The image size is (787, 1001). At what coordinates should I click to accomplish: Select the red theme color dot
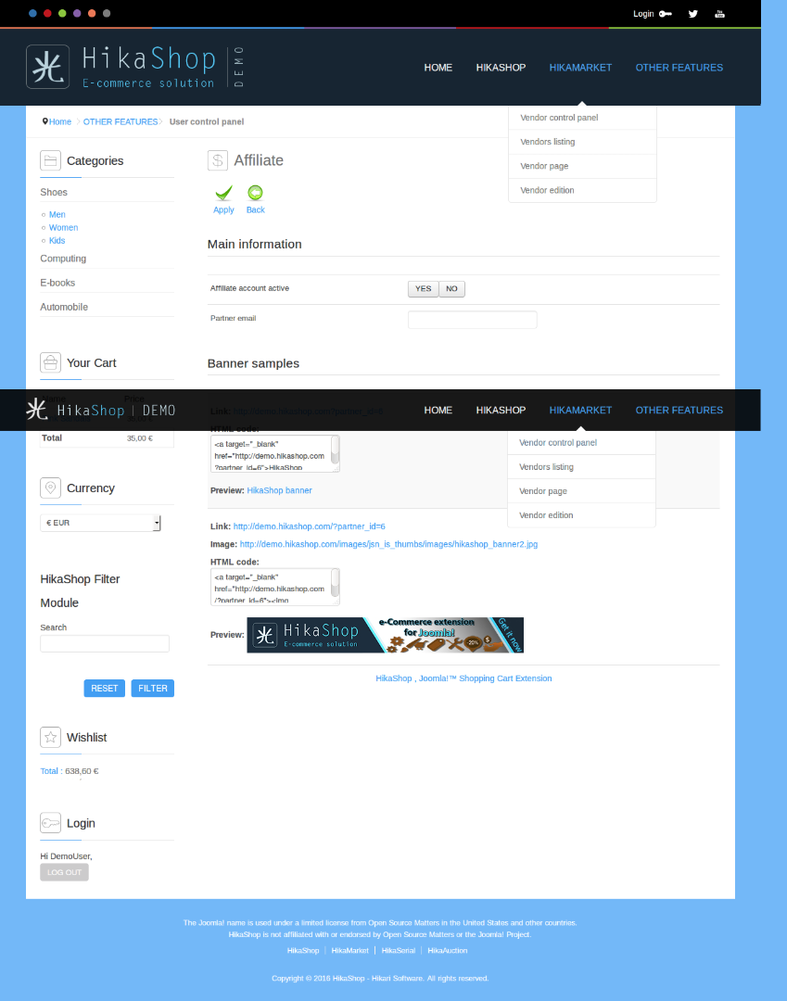coord(47,13)
